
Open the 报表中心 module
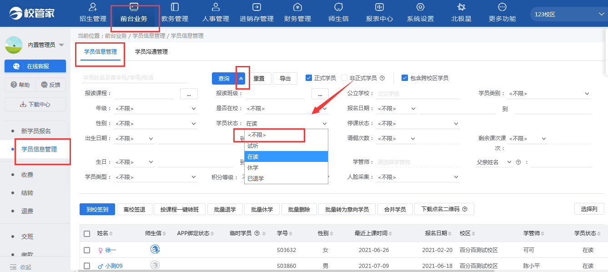(379, 13)
